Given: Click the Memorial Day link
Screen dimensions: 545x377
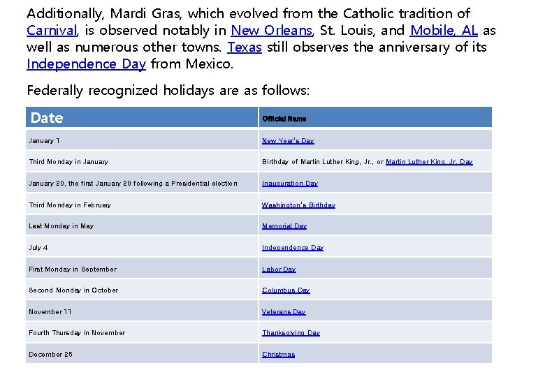Looking at the screenshot, I should tap(284, 226).
